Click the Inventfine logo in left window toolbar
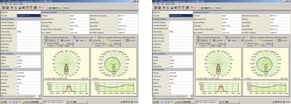Image resolution: width=291 pixels, height=104 pixels. pos(59,8)
